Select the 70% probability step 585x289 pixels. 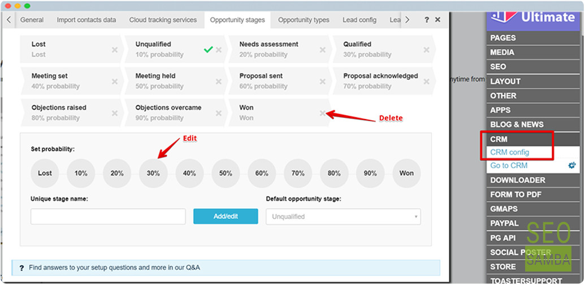[298, 173]
